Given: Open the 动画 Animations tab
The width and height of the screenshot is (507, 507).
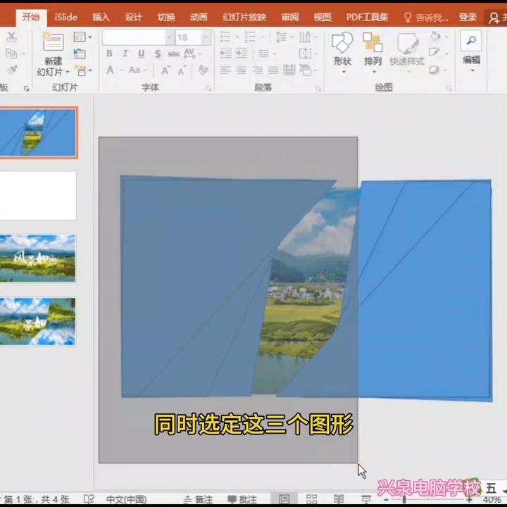Looking at the screenshot, I should [x=199, y=17].
